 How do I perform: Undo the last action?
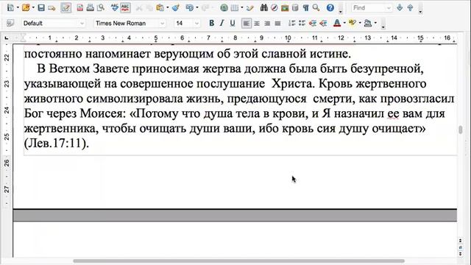click(x=189, y=8)
